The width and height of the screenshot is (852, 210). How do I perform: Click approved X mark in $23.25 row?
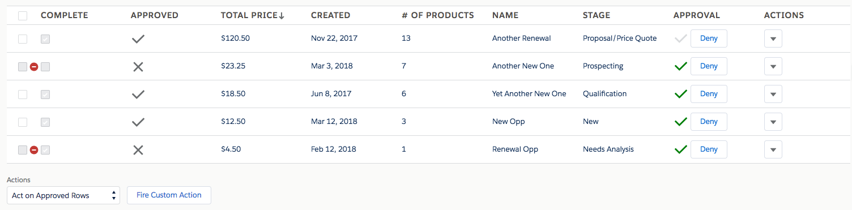[x=138, y=67]
